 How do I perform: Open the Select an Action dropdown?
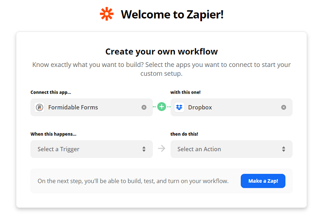coord(231,149)
